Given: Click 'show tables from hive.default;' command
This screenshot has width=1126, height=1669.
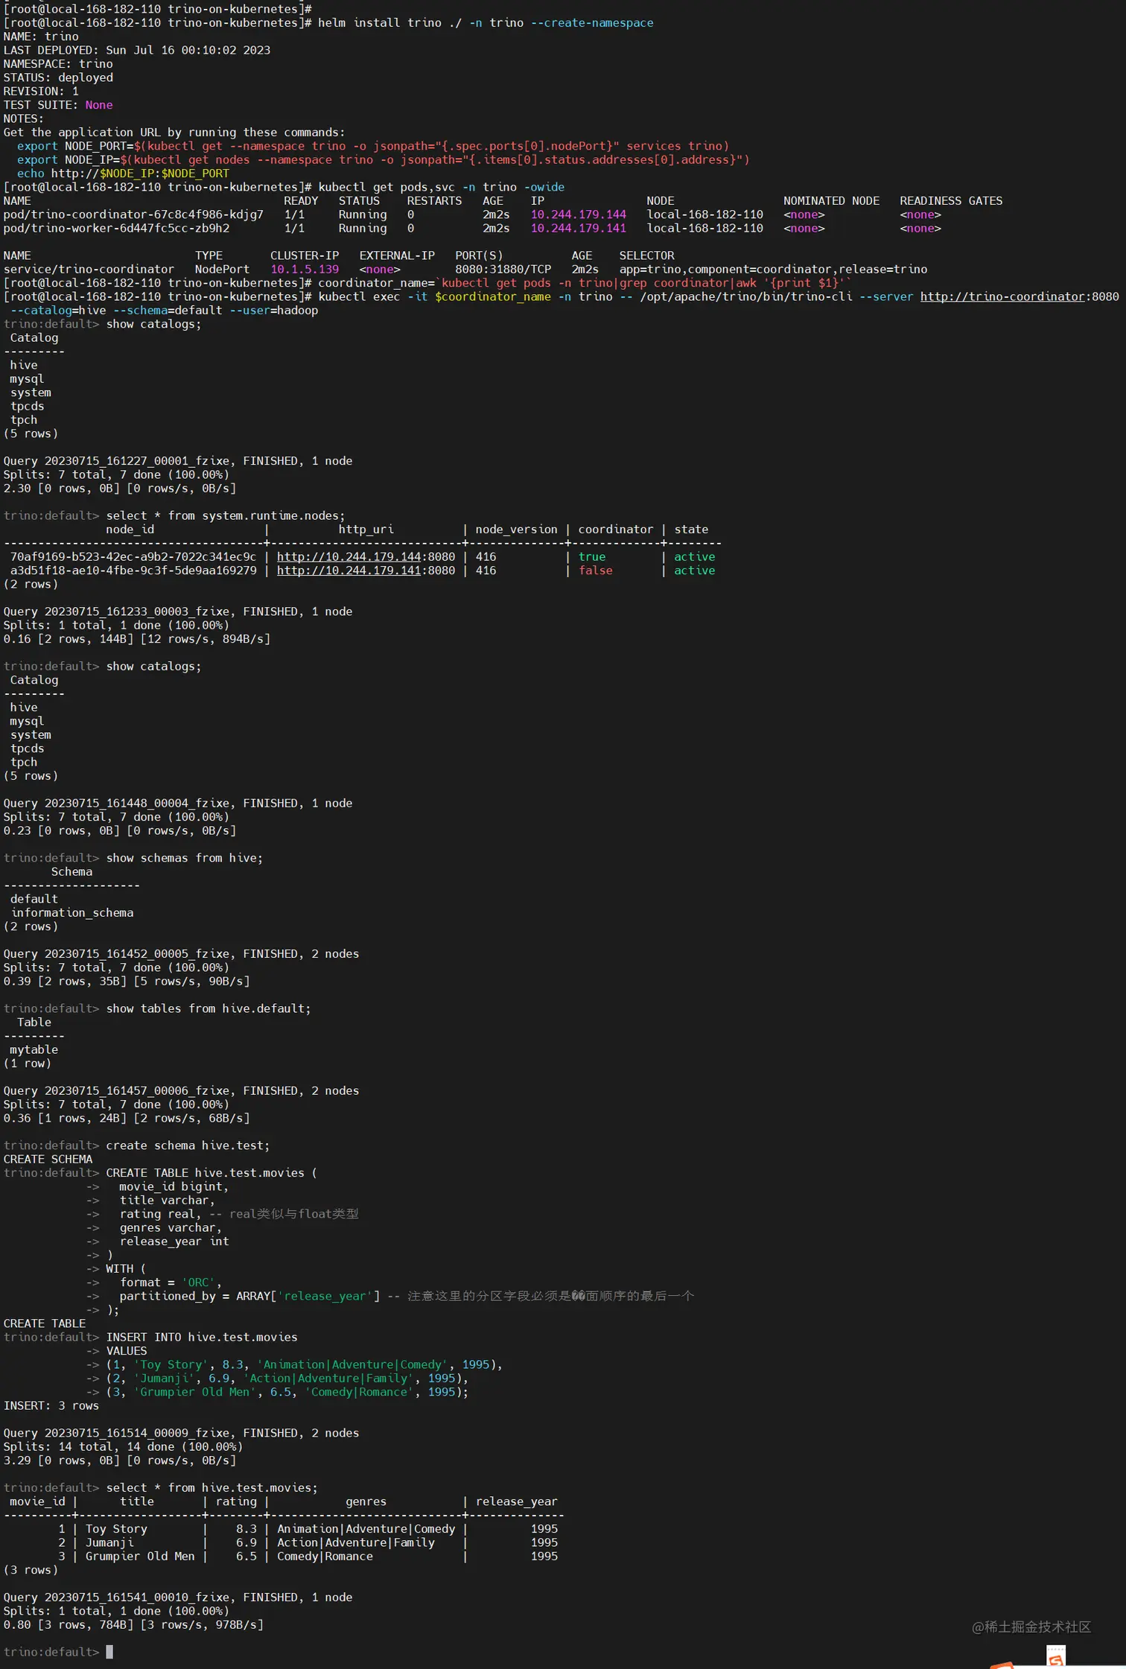Looking at the screenshot, I should (209, 1008).
